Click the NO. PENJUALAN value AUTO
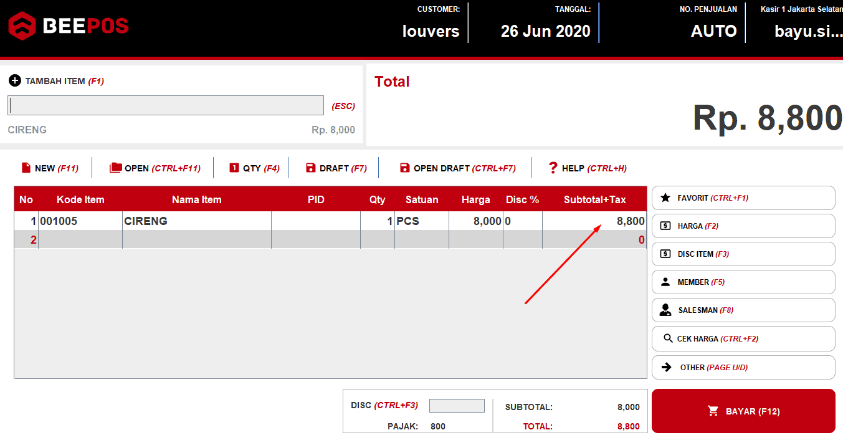 click(x=714, y=31)
